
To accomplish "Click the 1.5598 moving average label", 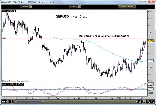I will pos(151,61).
